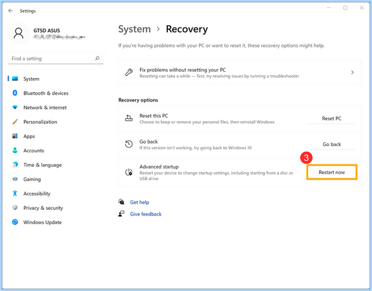The width and height of the screenshot is (372, 291).
Task: Click the Personalization paintbrush icon
Action: (15, 122)
